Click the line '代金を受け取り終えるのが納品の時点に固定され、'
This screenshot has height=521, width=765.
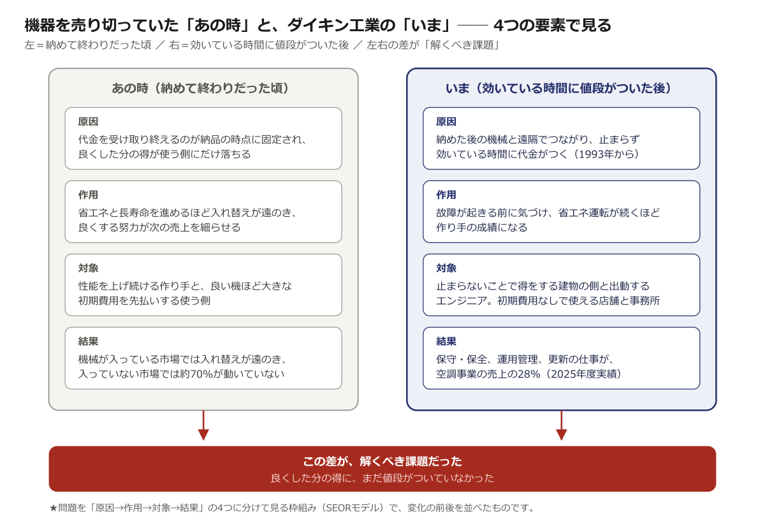(193, 138)
